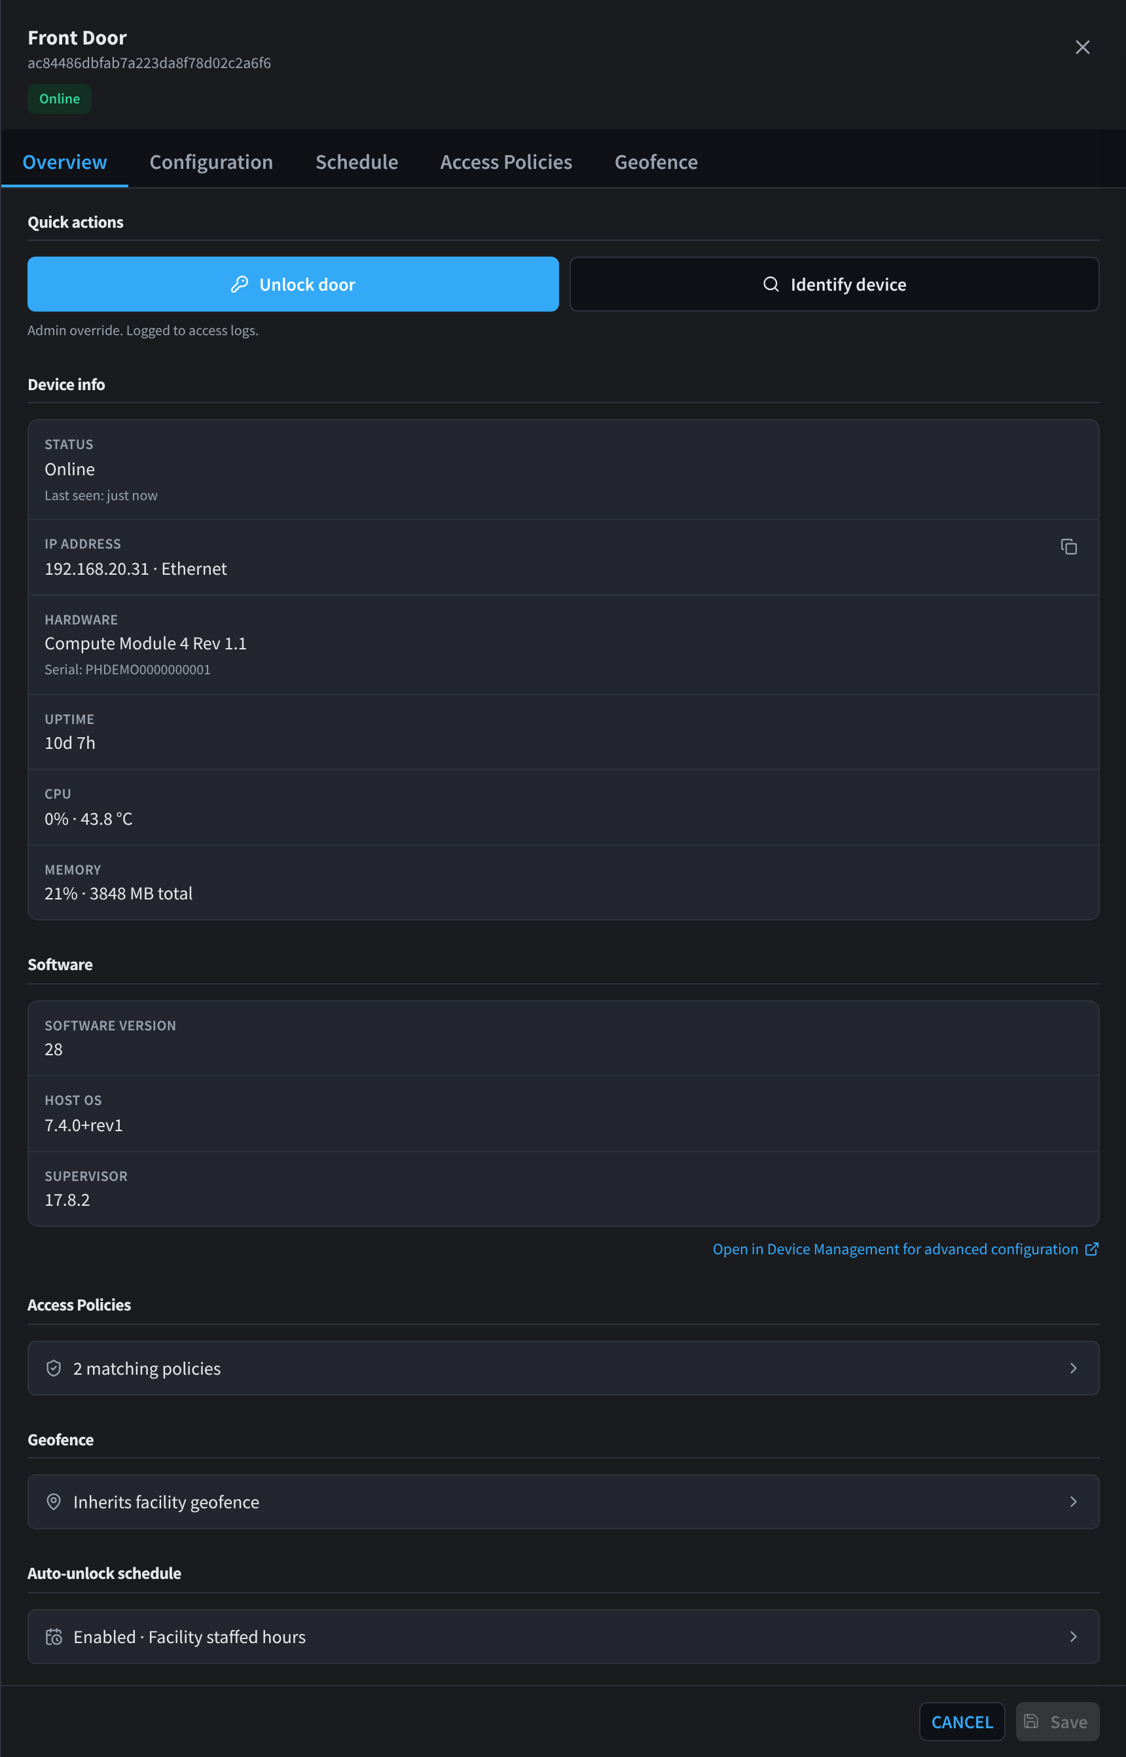Image resolution: width=1126 pixels, height=1757 pixels.
Task: Click the Front Door title
Action: point(77,37)
